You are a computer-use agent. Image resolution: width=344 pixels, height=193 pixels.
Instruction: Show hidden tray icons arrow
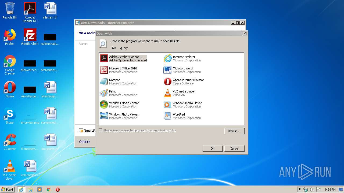tap(300, 189)
